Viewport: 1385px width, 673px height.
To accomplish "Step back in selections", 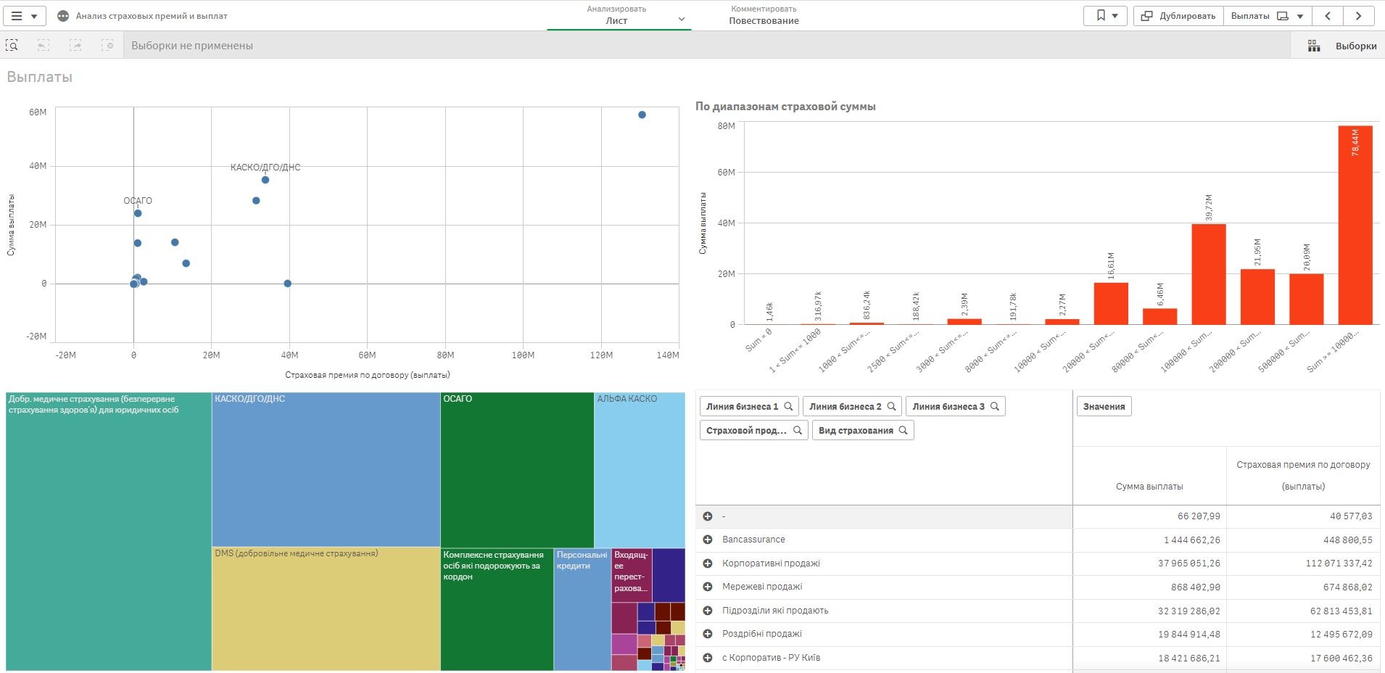I will click(44, 46).
